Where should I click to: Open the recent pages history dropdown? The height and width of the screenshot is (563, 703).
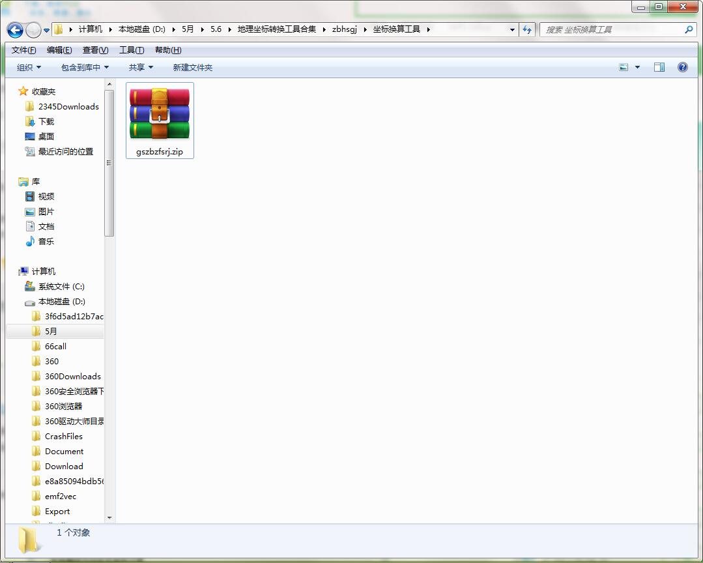pyautogui.click(x=47, y=31)
